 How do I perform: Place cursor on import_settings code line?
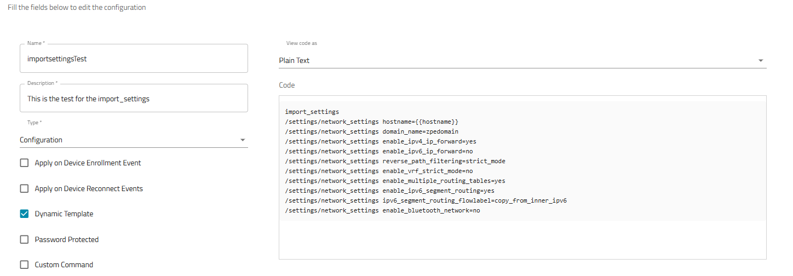tap(312, 112)
